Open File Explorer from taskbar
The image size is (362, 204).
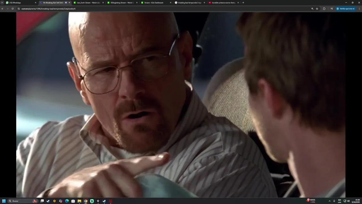pyautogui.click(x=79, y=201)
